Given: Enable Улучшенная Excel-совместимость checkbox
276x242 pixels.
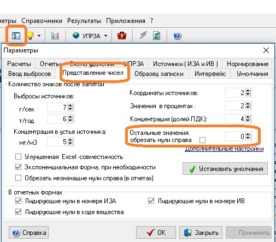Looking at the screenshot, I should coord(18,157).
